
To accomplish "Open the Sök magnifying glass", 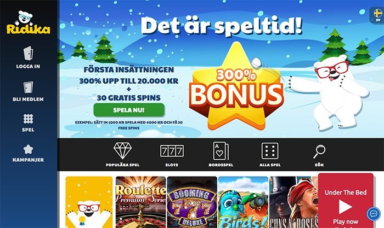I will (x=319, y=151).
